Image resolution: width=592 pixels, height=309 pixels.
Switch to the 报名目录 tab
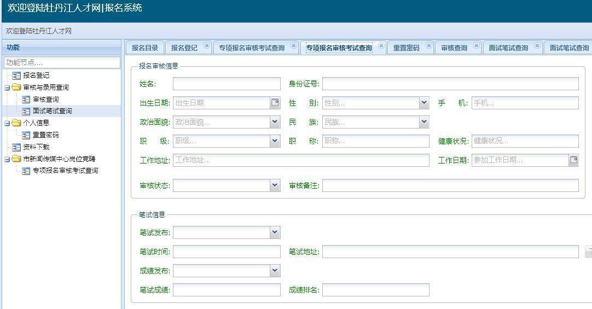coord(145,48)
